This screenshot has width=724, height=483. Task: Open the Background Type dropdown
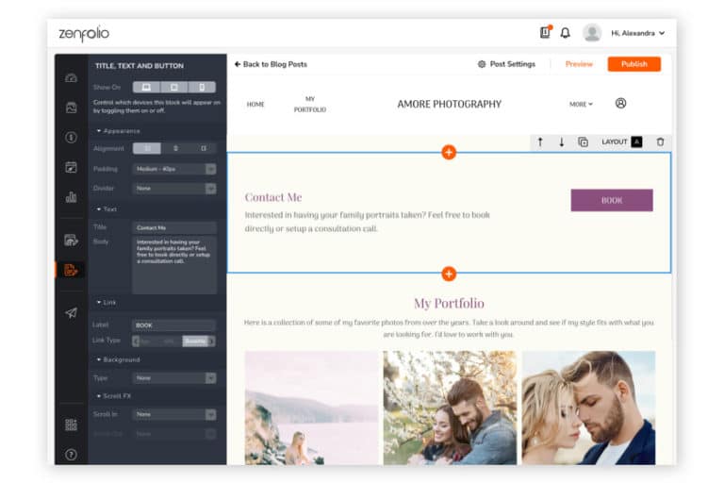pos(174,378)
